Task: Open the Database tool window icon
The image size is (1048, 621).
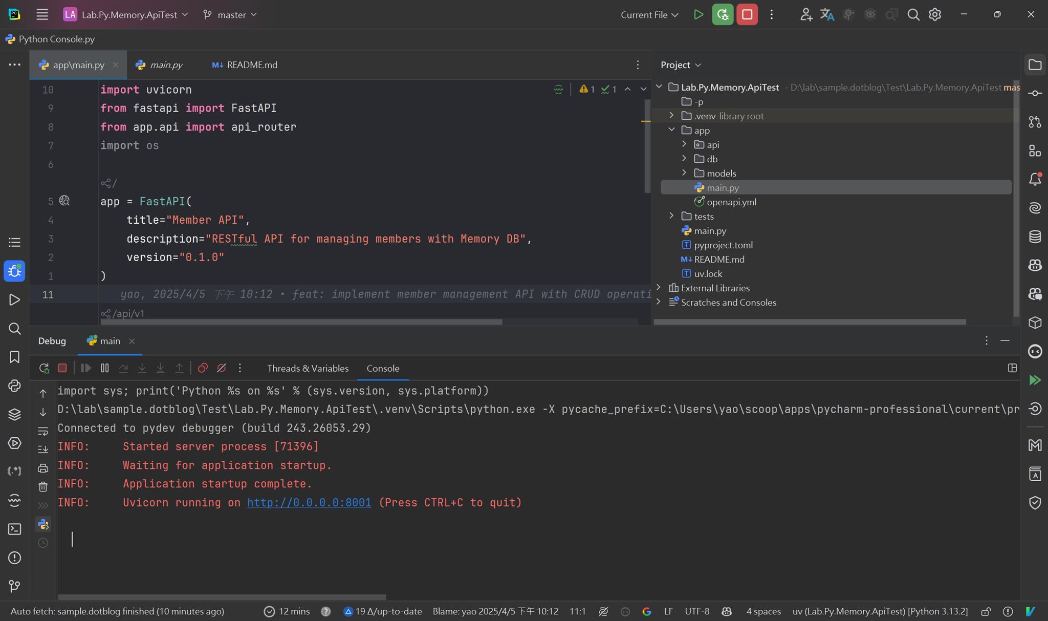Action: coord(1035,237)
